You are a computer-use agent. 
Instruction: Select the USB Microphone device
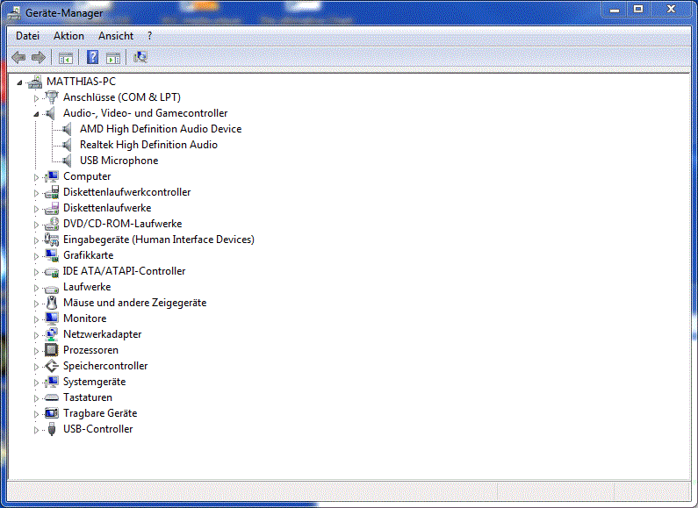[x=119, y=161]
